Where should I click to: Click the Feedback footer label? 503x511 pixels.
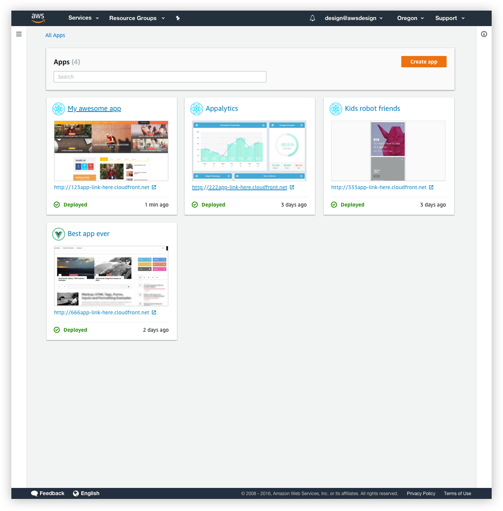click(x=52, y=493)
